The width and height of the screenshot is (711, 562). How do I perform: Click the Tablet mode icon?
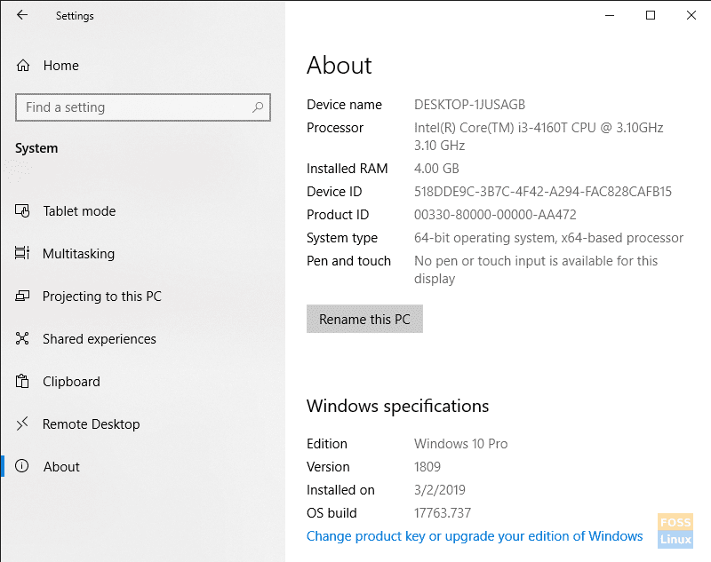22,211
